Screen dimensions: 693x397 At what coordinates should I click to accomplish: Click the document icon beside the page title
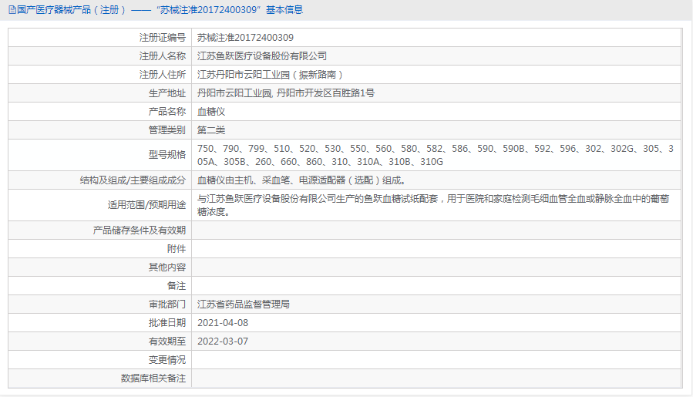coord(12,10)
